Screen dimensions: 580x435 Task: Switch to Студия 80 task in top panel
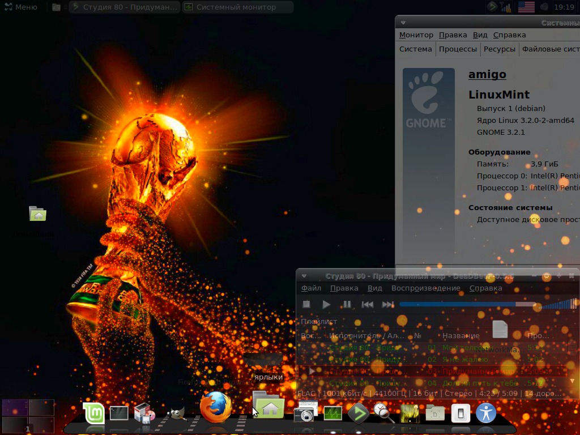pyautogui.click(x=125, y=7)
